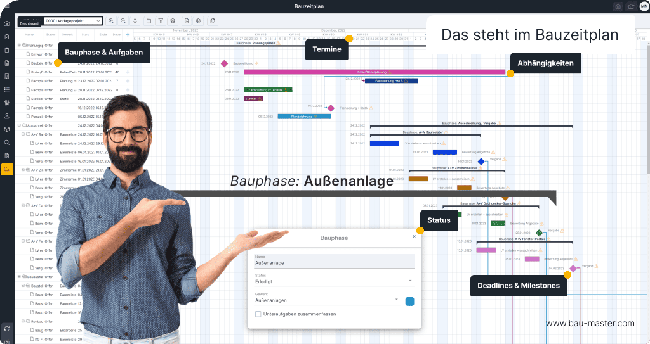This screenshot has width=650, height=344.
Task: Click the Name column header
Action: tap(29, 35)
